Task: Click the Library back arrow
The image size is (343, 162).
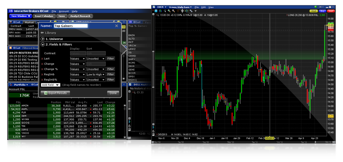Action: (x=42, y=33)
